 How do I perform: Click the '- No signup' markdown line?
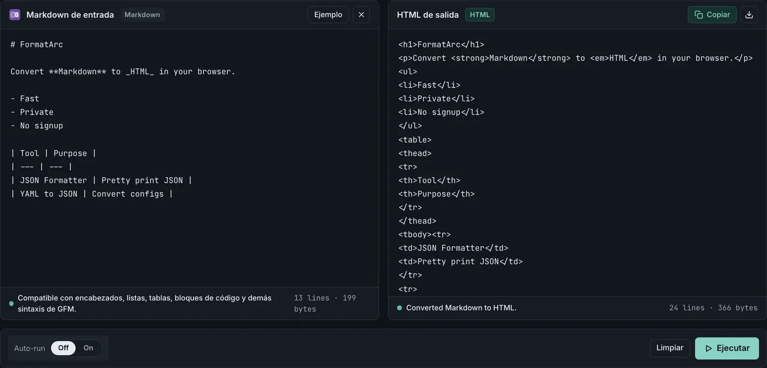pyautogui.click(x=37, y=126)
